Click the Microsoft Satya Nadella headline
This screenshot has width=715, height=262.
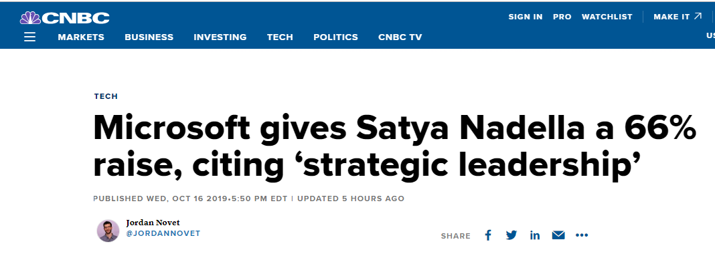pyautogui.click(x=395, y=147)
